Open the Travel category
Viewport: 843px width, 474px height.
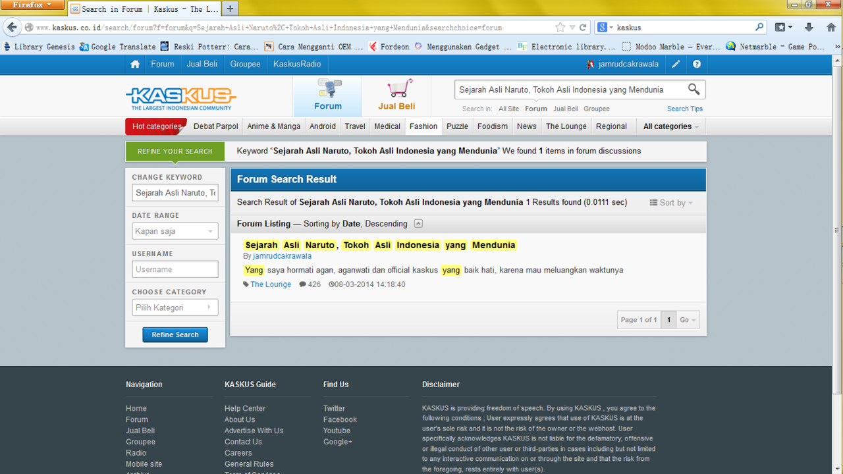pyautogui.click(x=355, y=126)
